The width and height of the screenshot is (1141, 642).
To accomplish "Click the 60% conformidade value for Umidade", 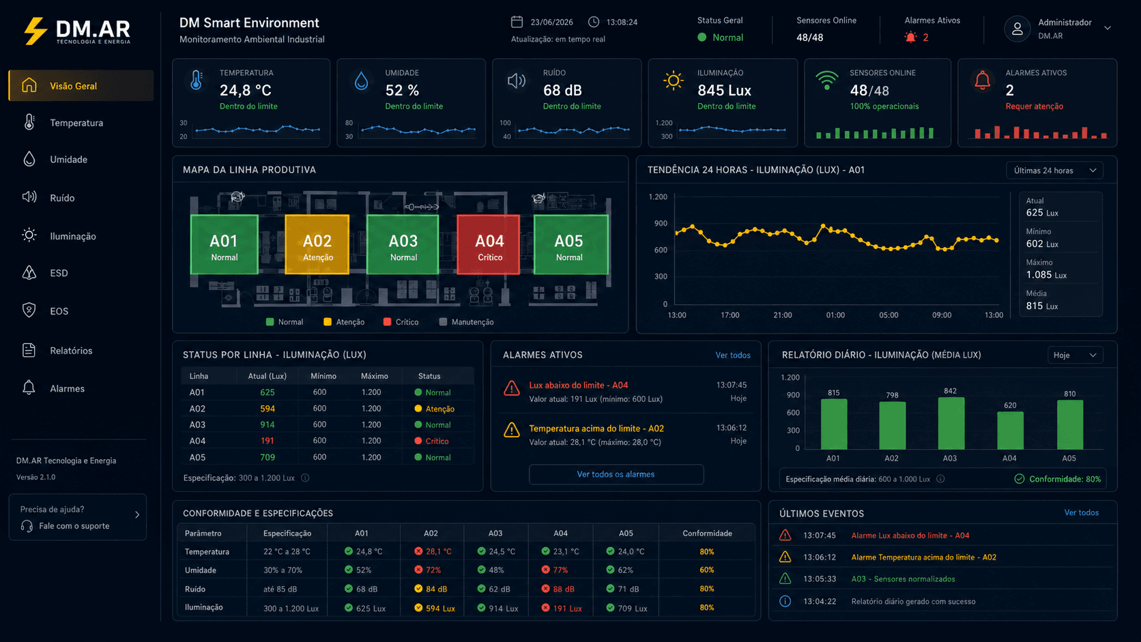I will point(707,570).
